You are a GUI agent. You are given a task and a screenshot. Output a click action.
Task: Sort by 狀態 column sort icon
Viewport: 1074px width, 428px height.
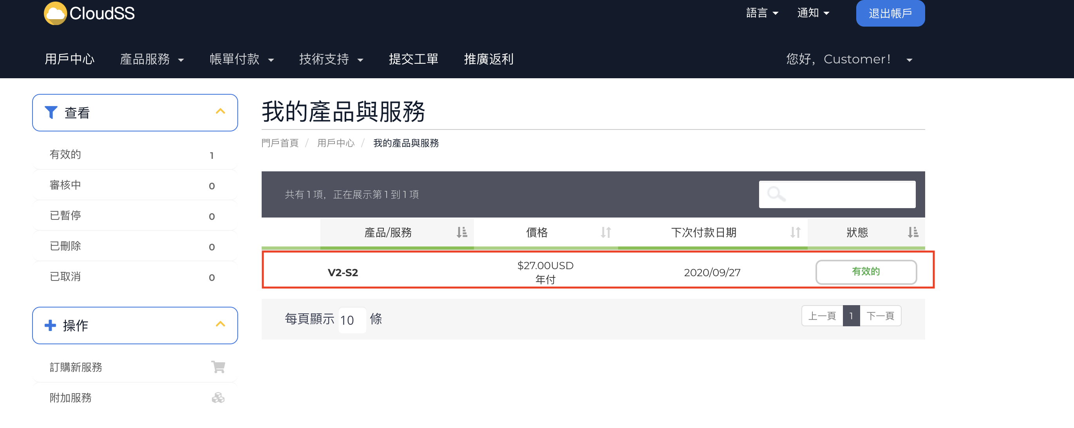[913, 232]
